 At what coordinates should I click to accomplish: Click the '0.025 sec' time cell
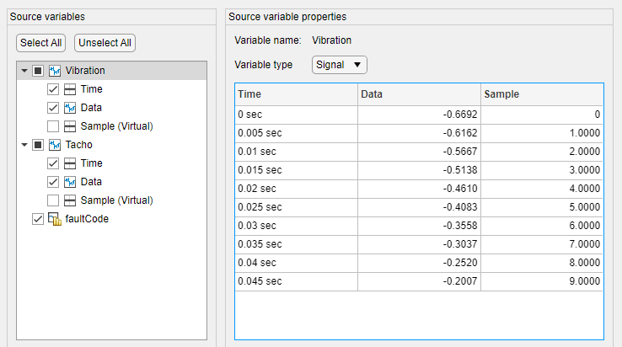point(297,207)
